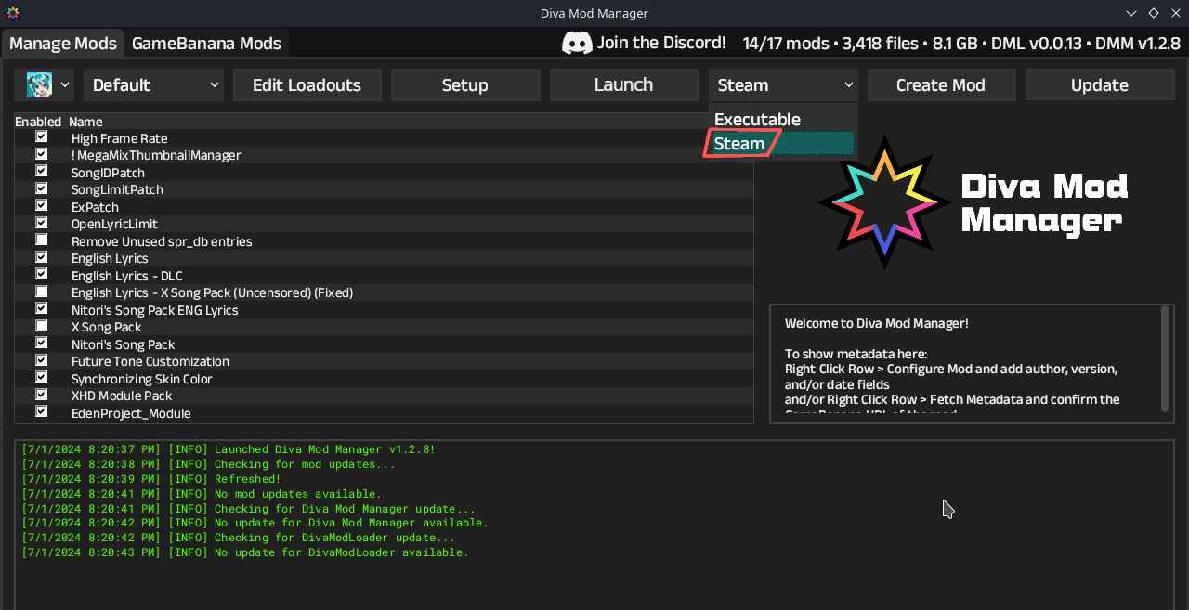Click the app icon in the title bar
Screen dimensions: 1189x610
click(x=13, y=13)
